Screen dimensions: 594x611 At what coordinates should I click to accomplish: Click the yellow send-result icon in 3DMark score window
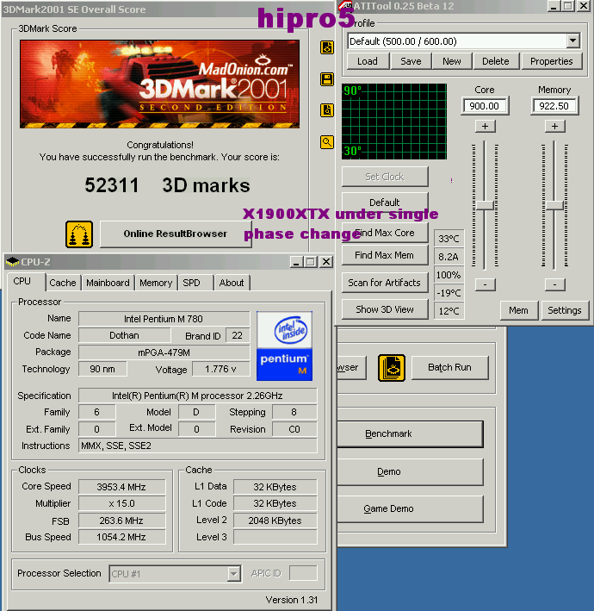coord(327,47)
